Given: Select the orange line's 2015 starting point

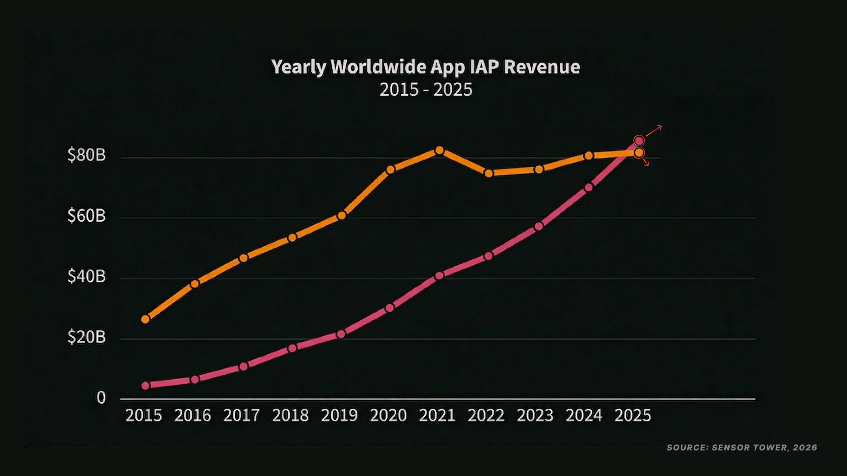Looking at the screenshot, I should click(x=146, y=319).
